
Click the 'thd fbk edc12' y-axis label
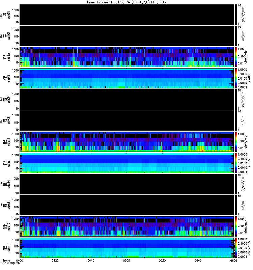[x=6, y=142]
